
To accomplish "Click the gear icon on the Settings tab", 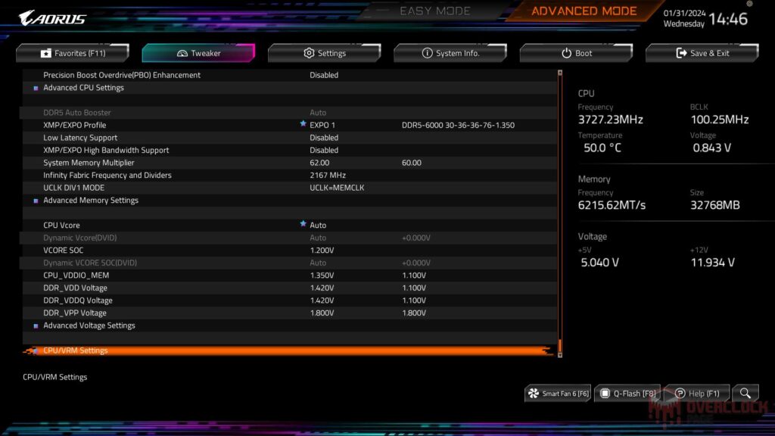I will pyautogui.click(x=307, y=53).
